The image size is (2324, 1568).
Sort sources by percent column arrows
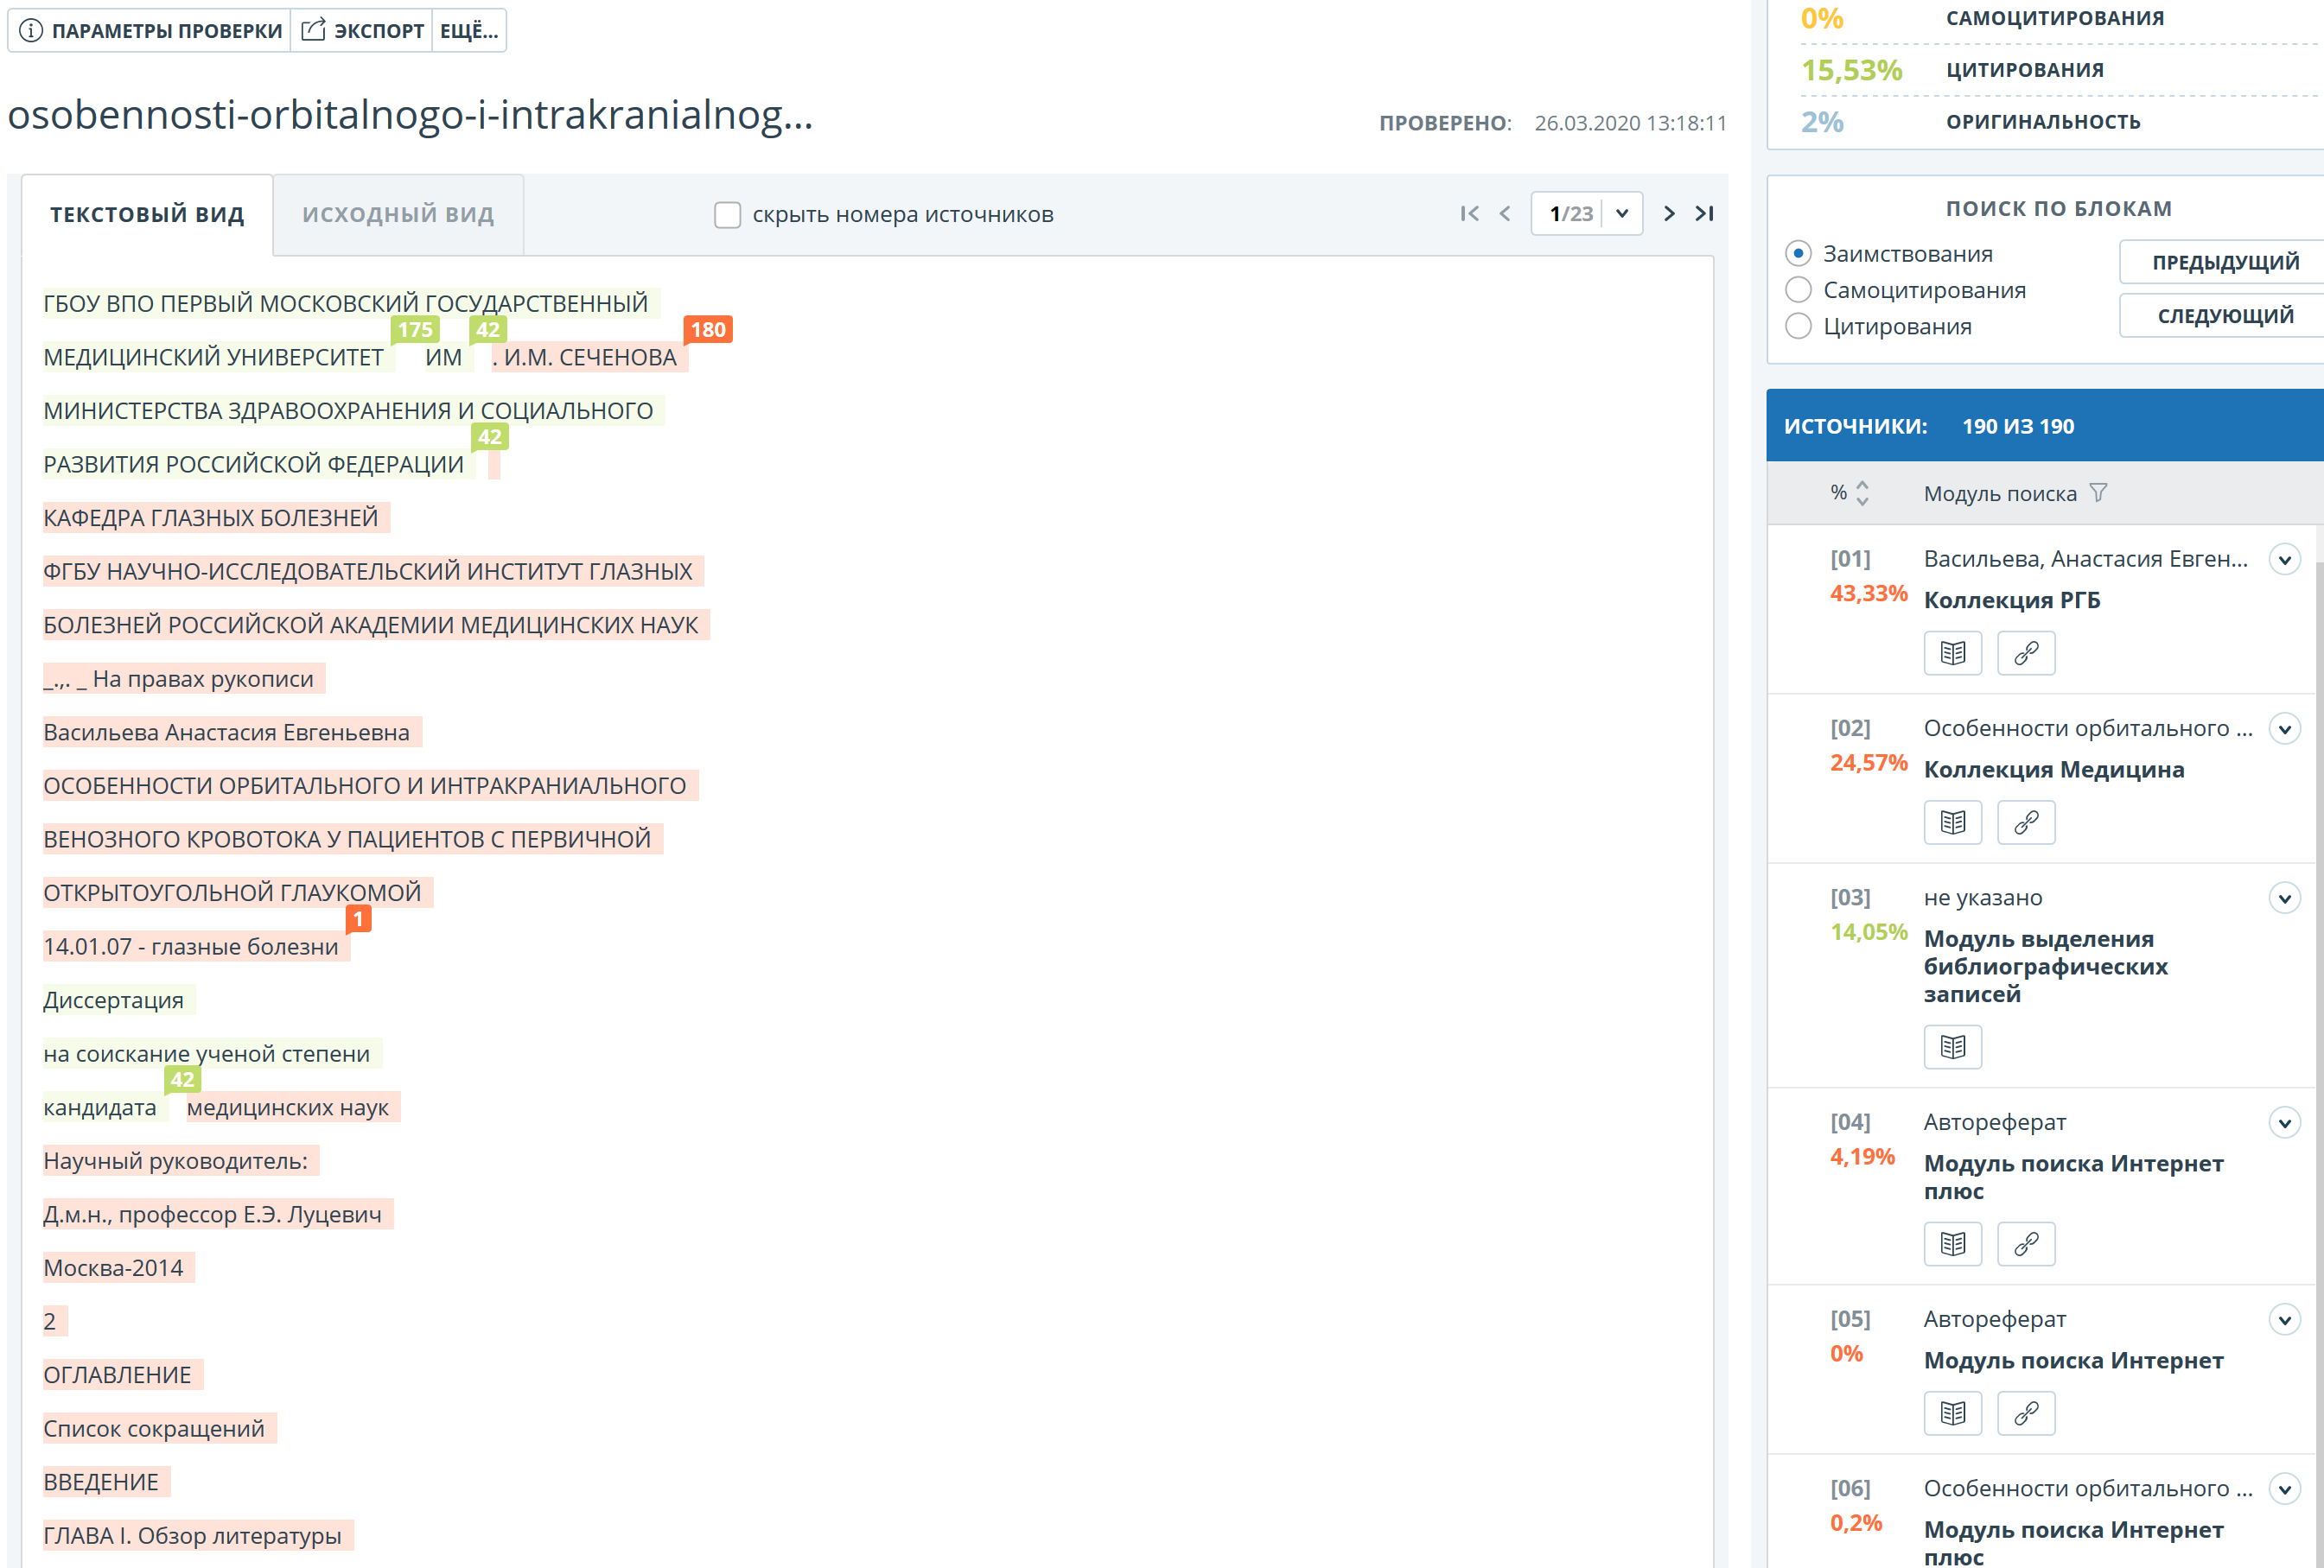(x=1861, y=492)
